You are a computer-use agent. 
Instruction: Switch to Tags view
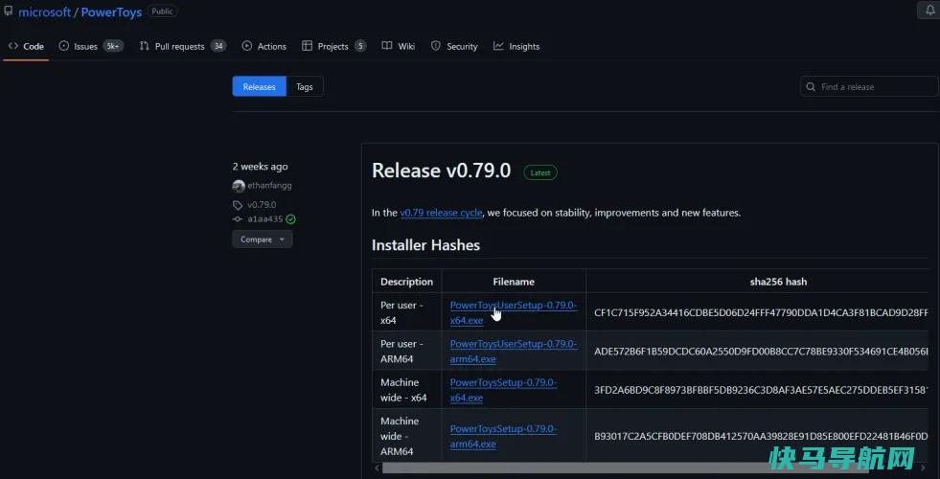(305, 86)
